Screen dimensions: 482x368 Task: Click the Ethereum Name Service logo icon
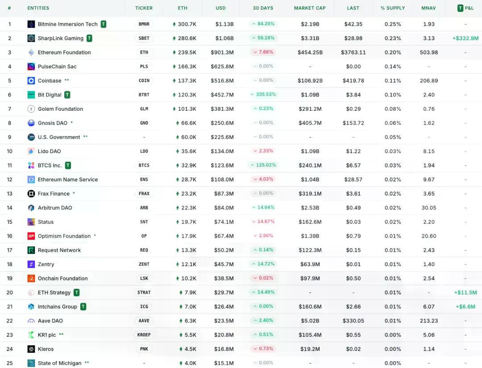[x=31, y=180]
